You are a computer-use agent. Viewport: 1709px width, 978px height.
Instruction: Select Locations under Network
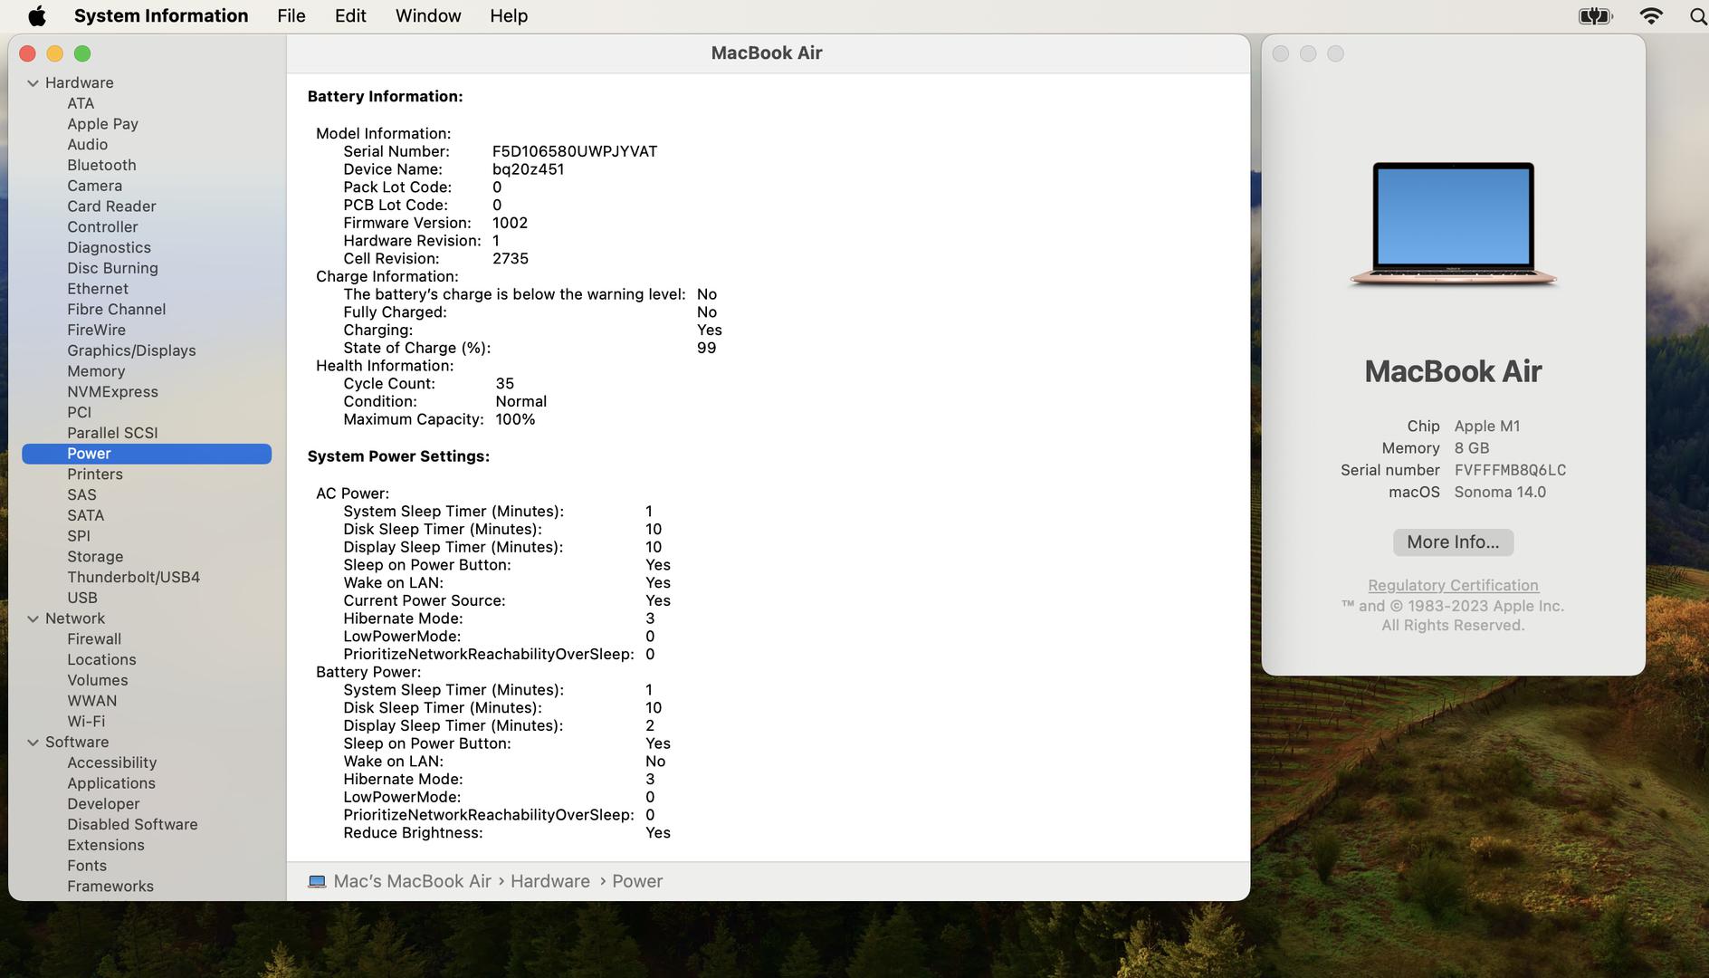coord(101,660)
